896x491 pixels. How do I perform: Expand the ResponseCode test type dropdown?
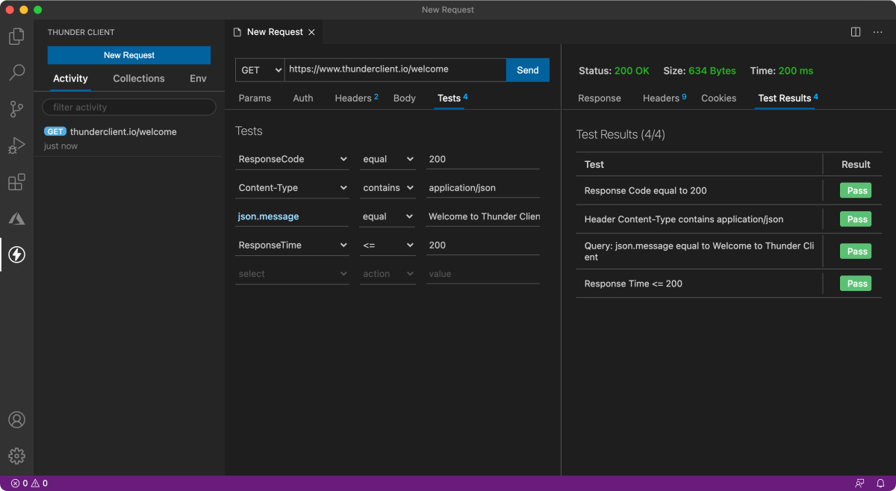(292, 159)
